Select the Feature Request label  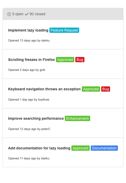pyautogui.click(x=64, y=30)
